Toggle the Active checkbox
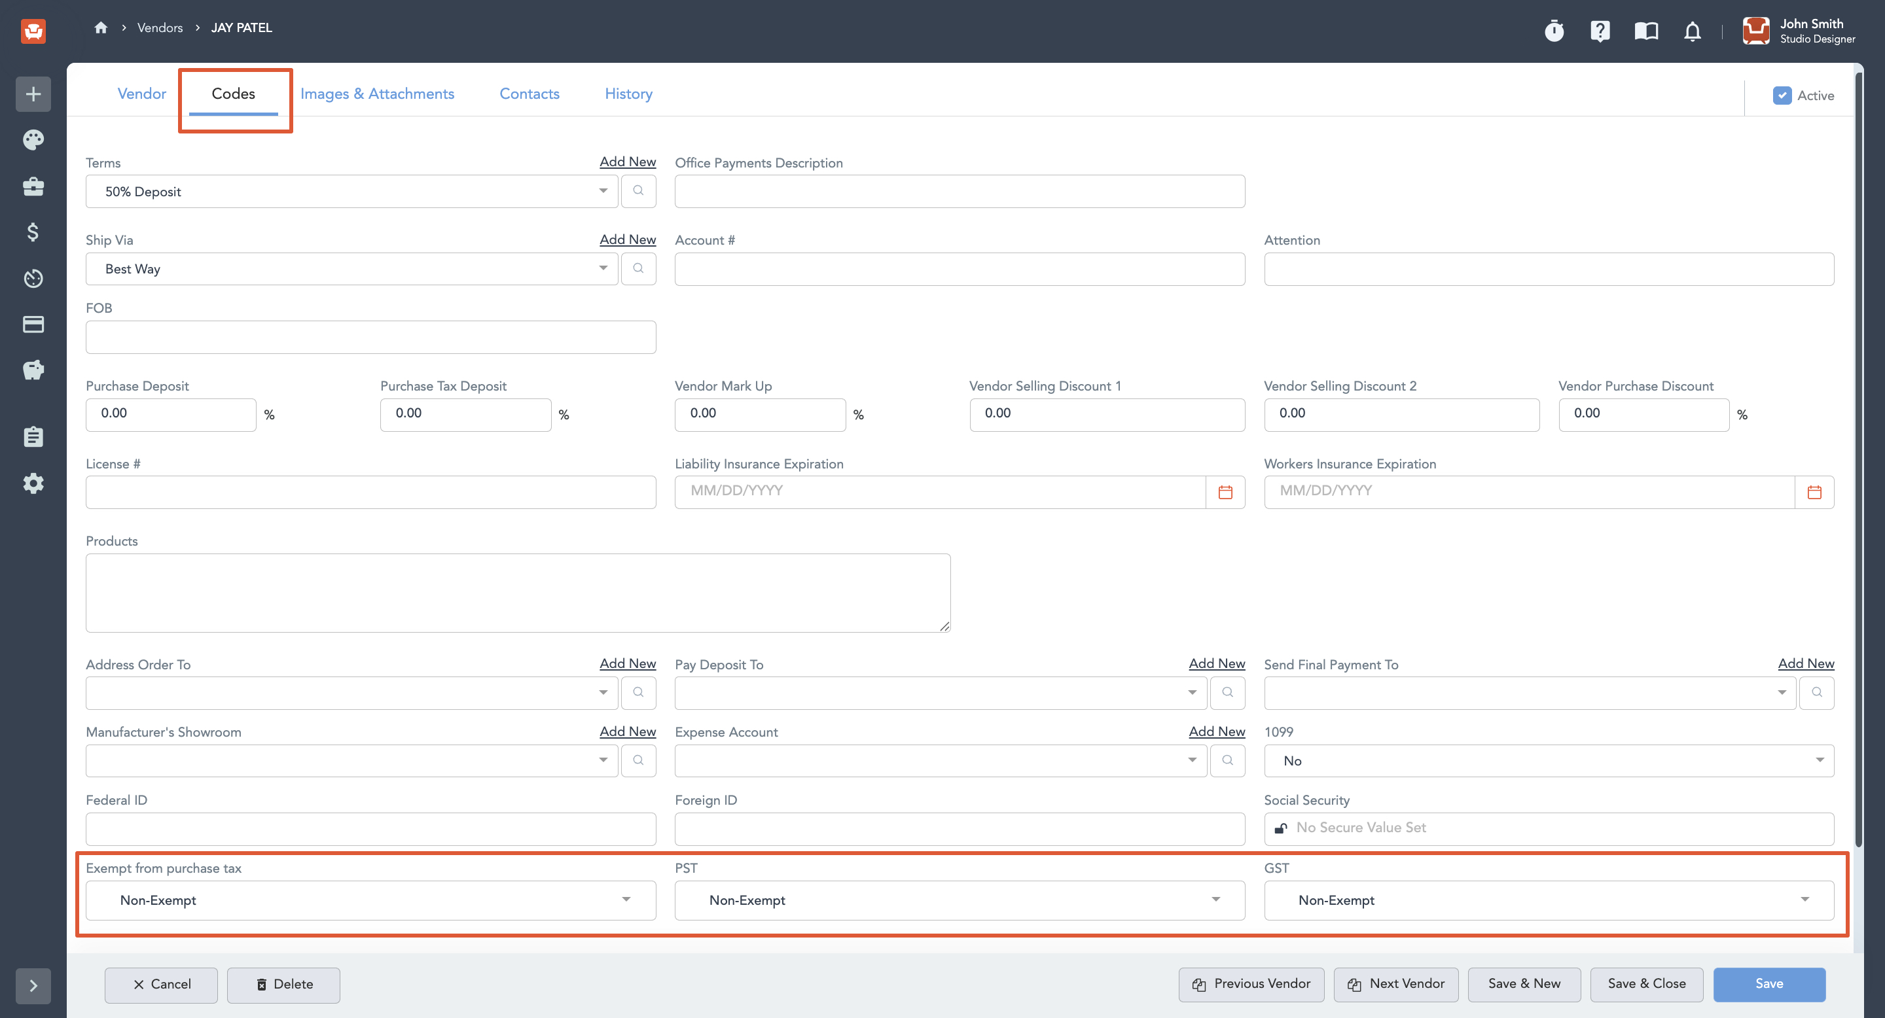Screen dimensions: 1885x1018 point(1782,95)
